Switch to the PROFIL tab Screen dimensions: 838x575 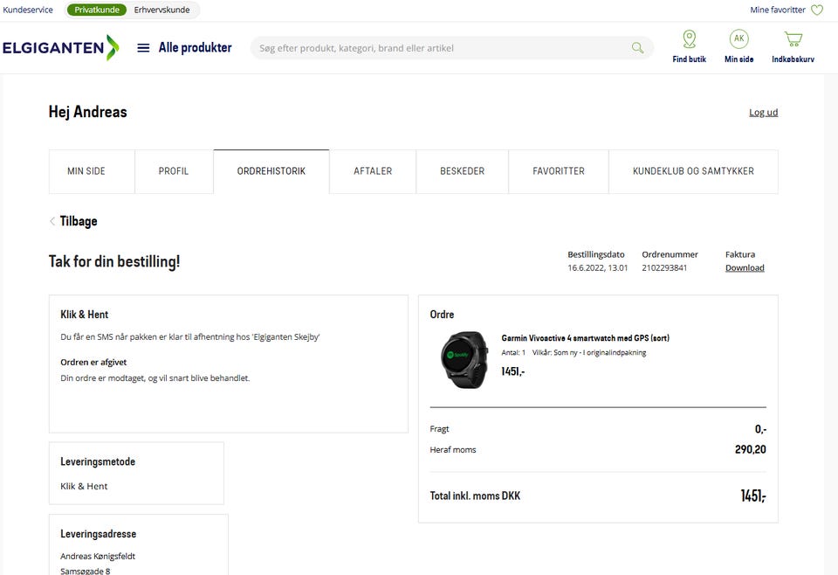pyautogui.click(x=174, y=171)
